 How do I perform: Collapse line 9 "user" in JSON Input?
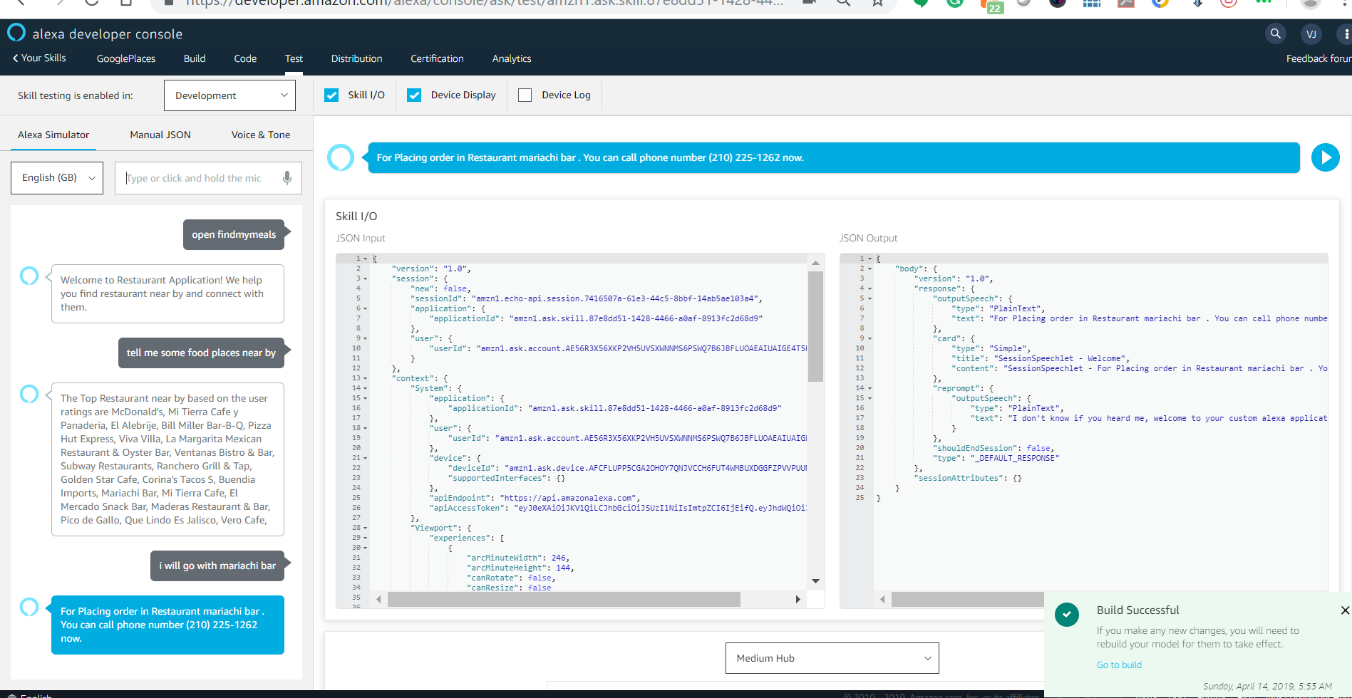tap(366, 338)
